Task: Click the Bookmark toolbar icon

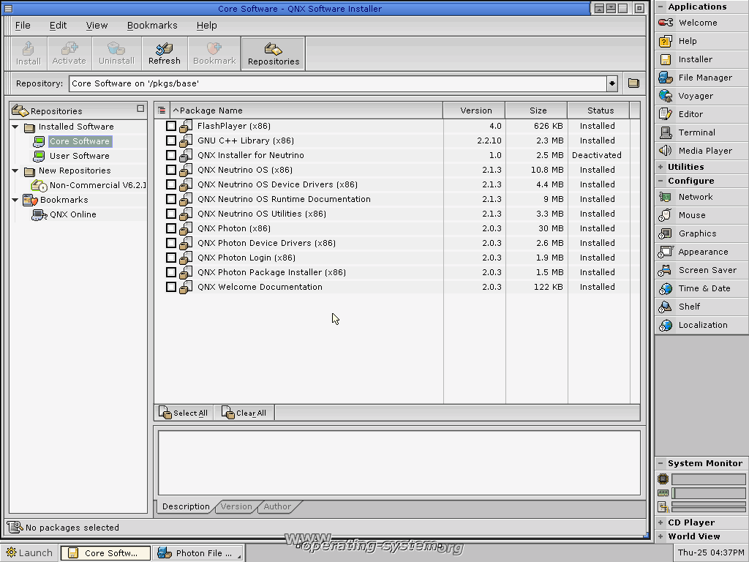Action: (214, 53)
